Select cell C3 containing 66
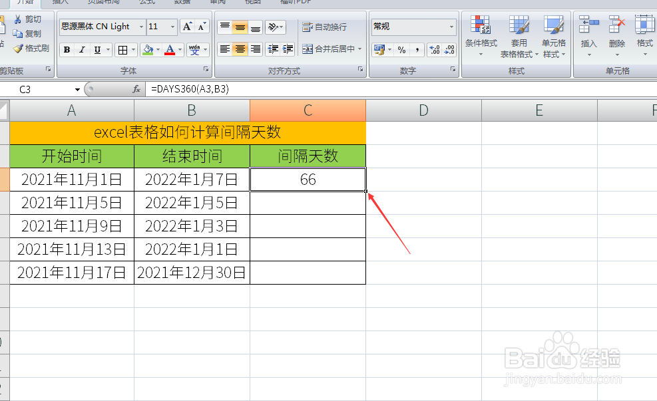 308,180
